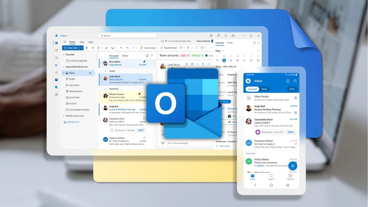Image resolution: width=368 pixels, height=207 pixels.
Task: Open the Help ribbon tab
Action: [91, 42]
